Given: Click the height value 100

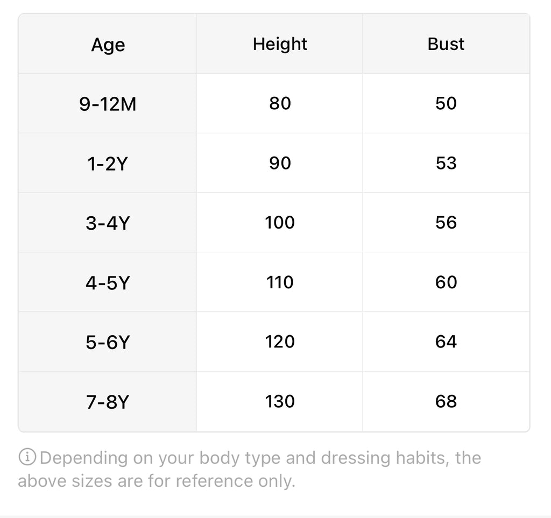Looking at the screenshot, I should pos(280,223).
